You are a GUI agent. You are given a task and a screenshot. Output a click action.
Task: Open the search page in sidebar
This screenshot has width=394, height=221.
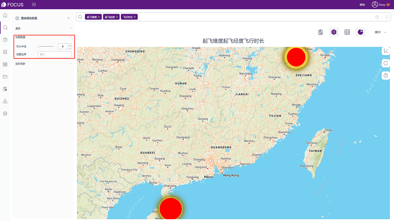[5, 28]
